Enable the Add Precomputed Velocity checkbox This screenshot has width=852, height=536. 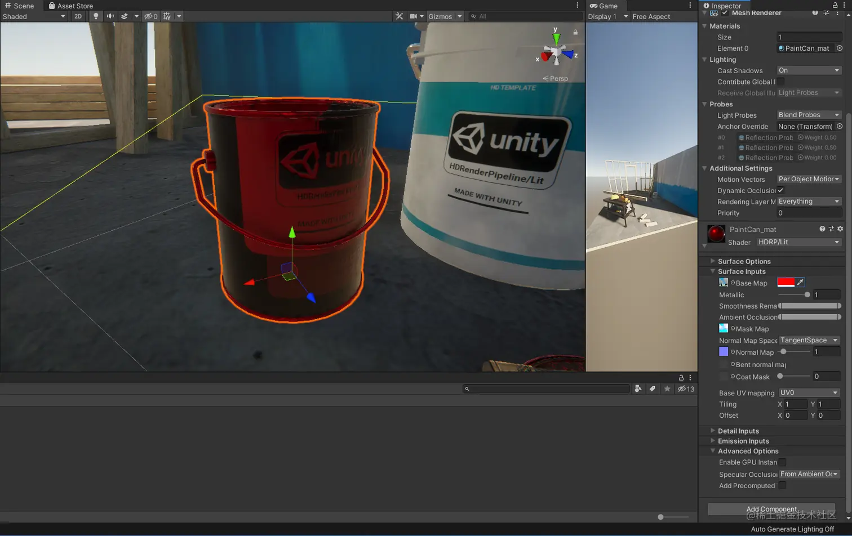pos(783,485)
